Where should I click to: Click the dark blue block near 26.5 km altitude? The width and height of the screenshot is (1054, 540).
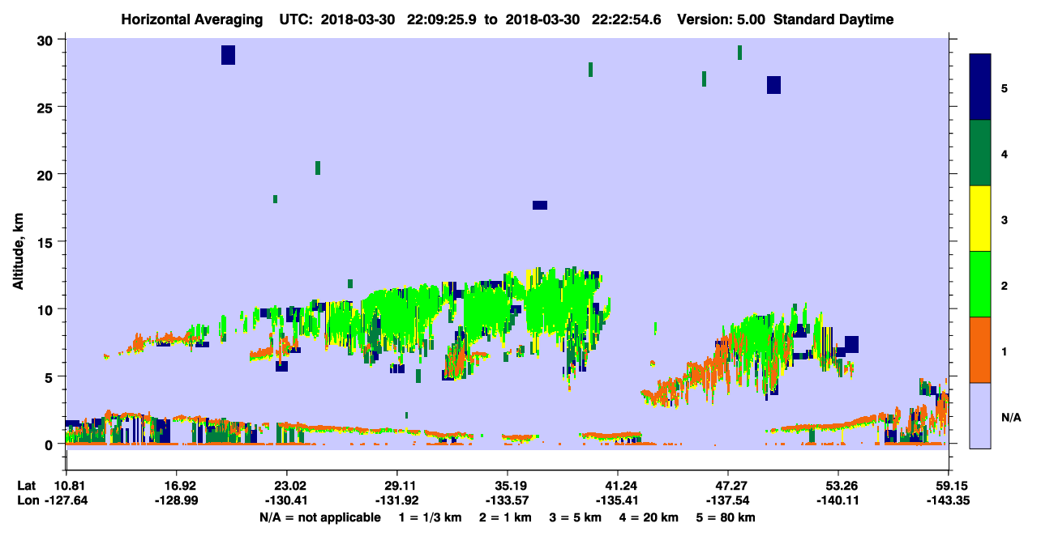[773, 85]
